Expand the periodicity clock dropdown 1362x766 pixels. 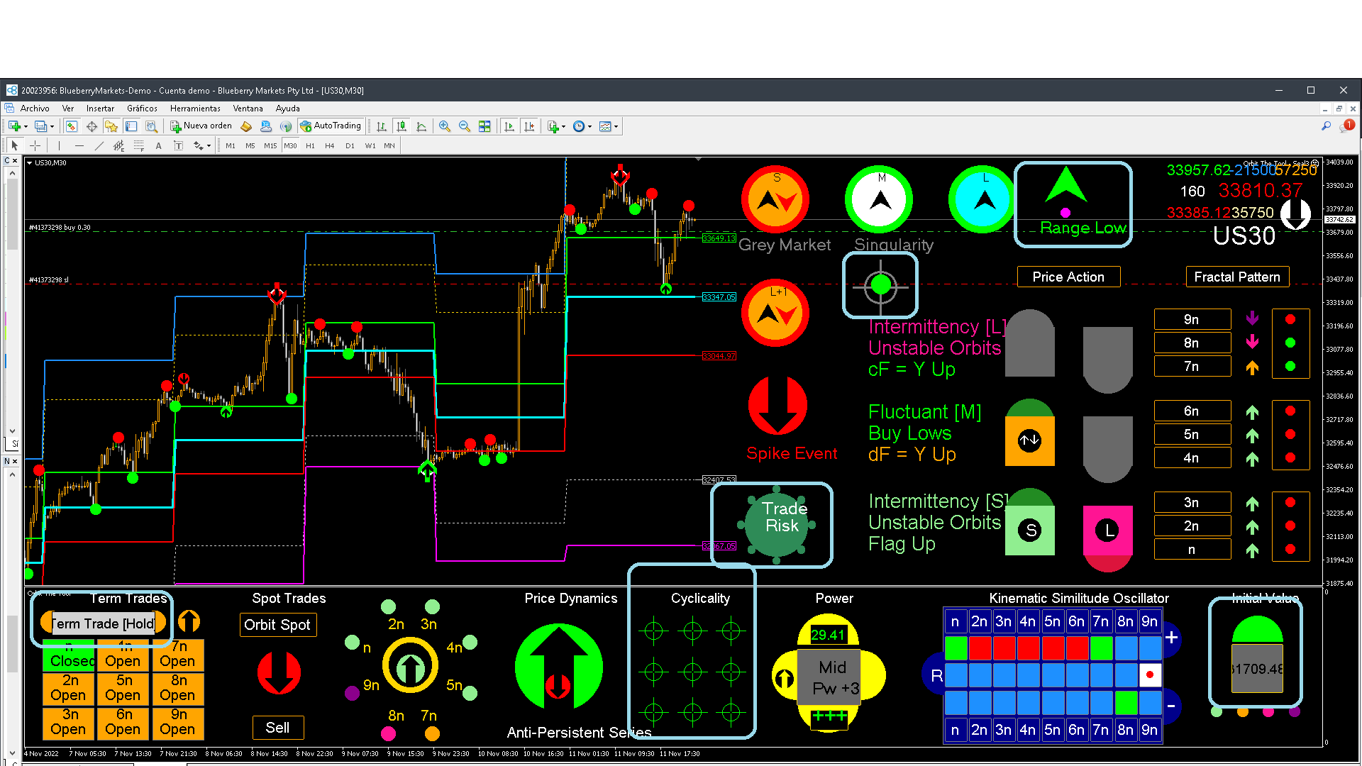coord(589,127)
